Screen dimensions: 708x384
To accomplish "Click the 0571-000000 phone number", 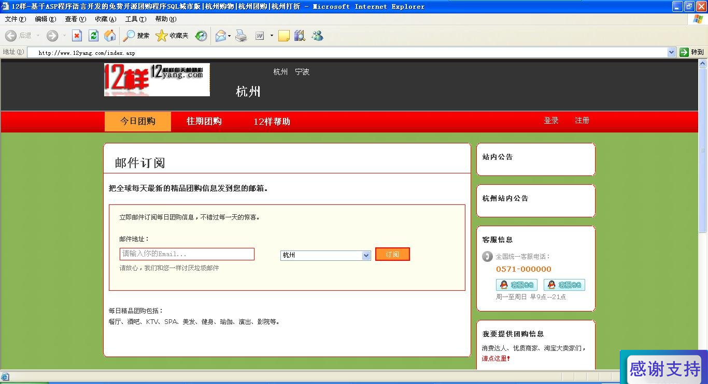I will (523, 269).
